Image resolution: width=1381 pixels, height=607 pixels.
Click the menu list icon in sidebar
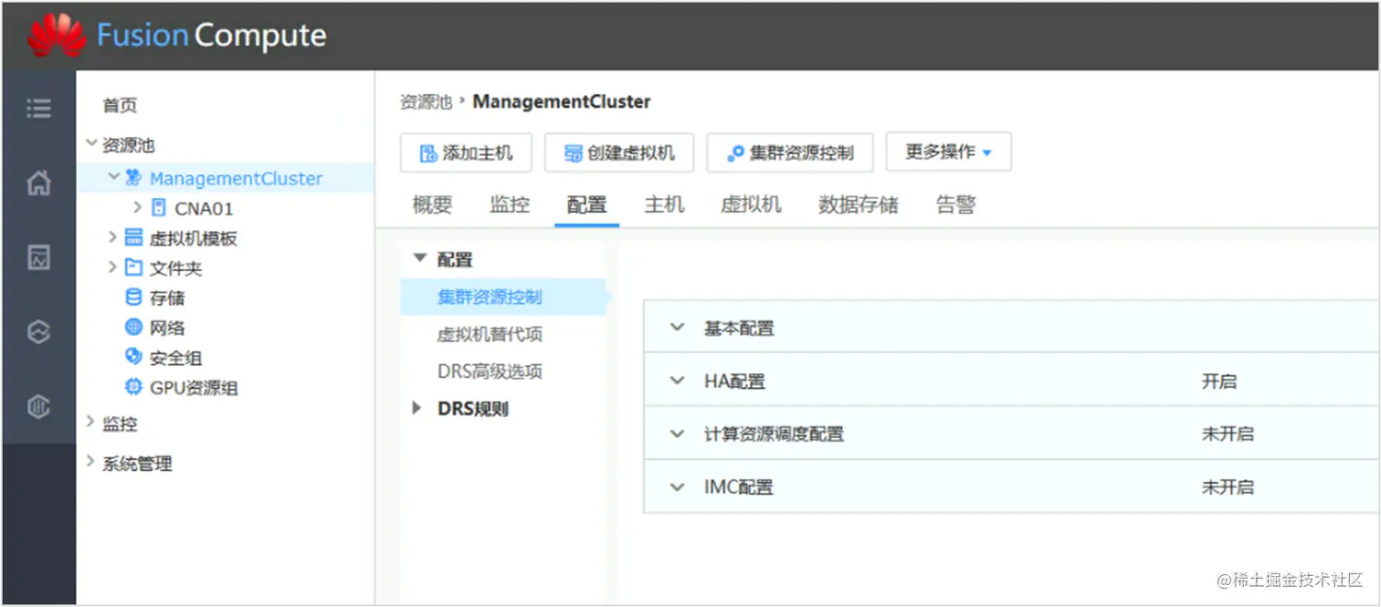coord(38,107)
